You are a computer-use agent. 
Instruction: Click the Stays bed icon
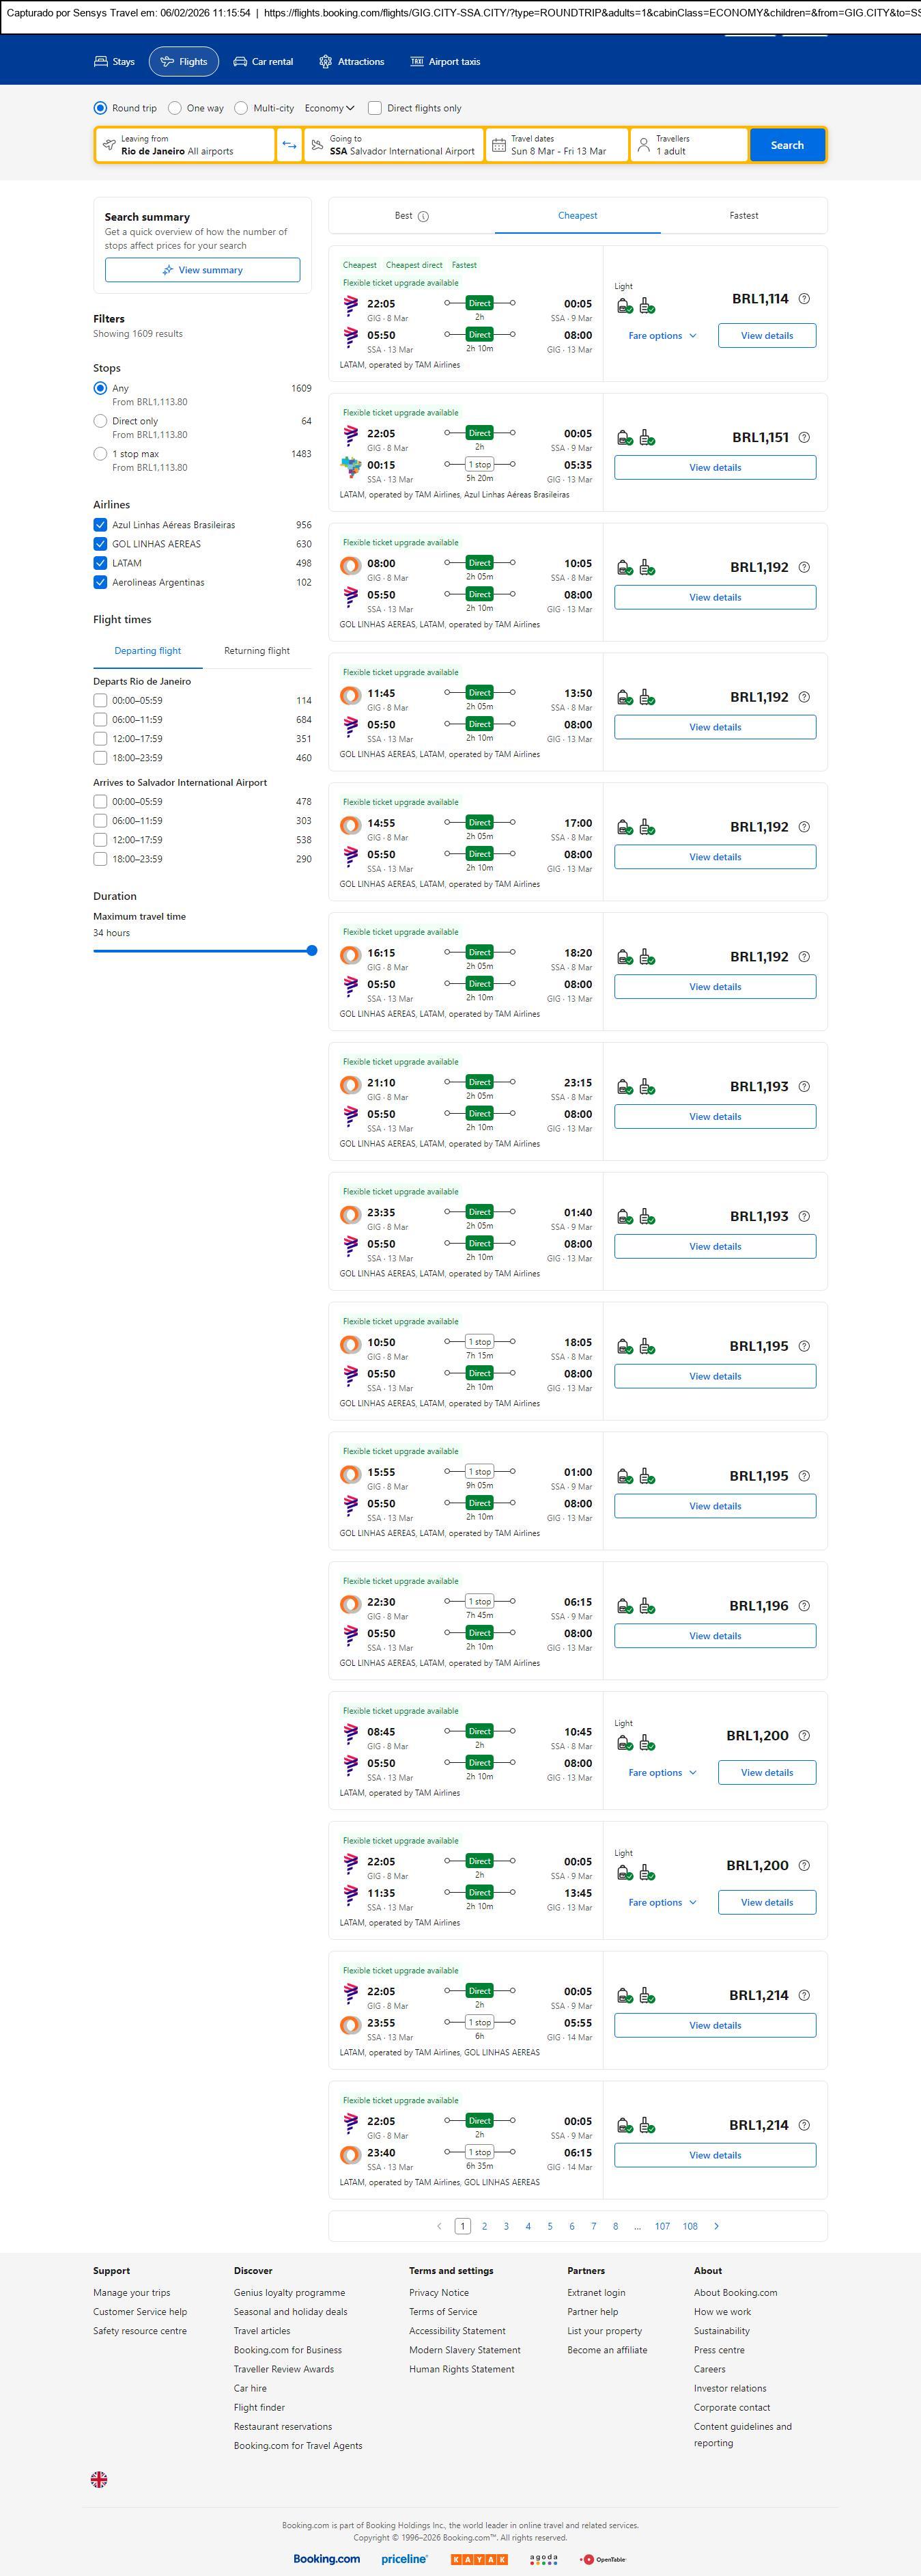[101, 62]
